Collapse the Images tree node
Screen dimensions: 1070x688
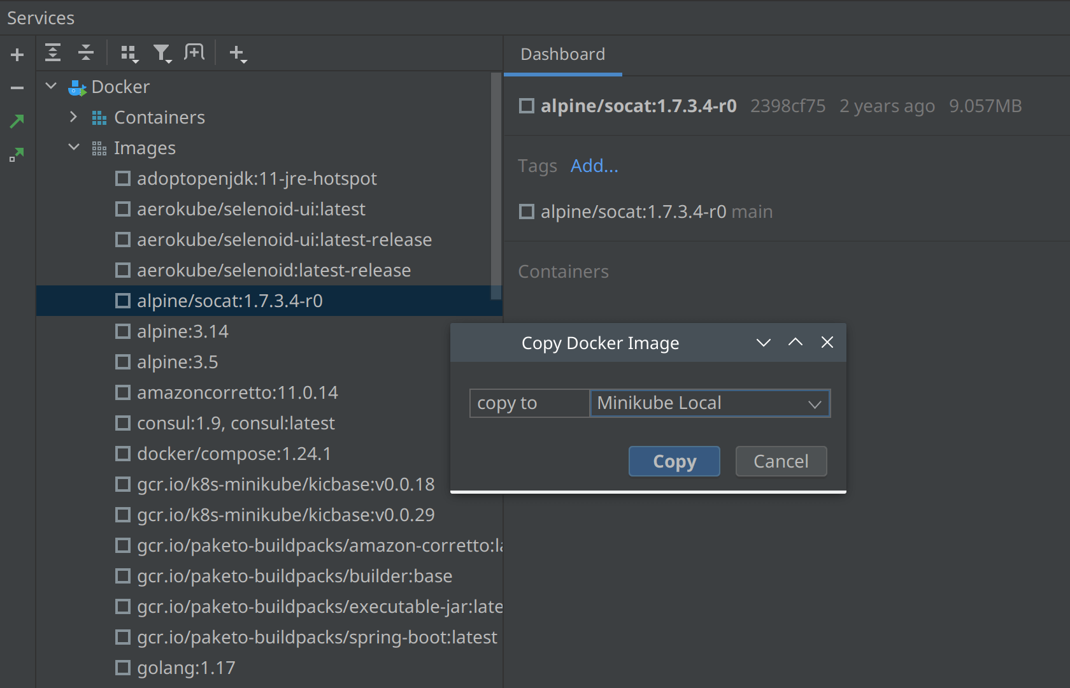coord(74,148)
